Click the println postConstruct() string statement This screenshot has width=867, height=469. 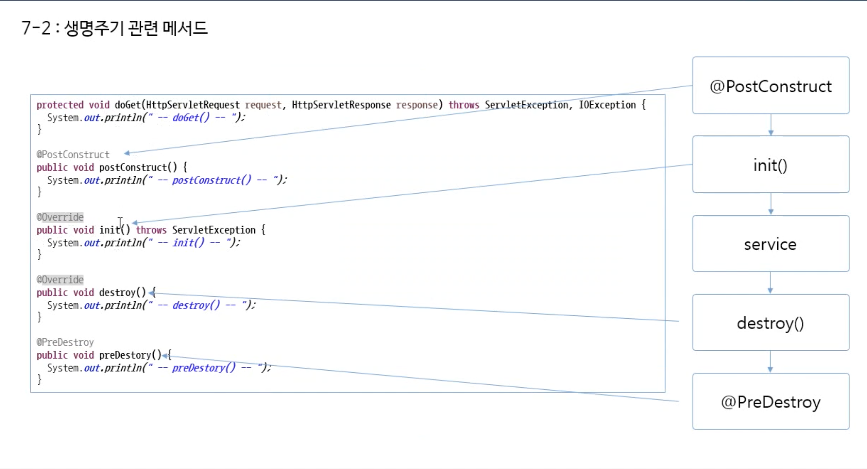tap(167, 180)
